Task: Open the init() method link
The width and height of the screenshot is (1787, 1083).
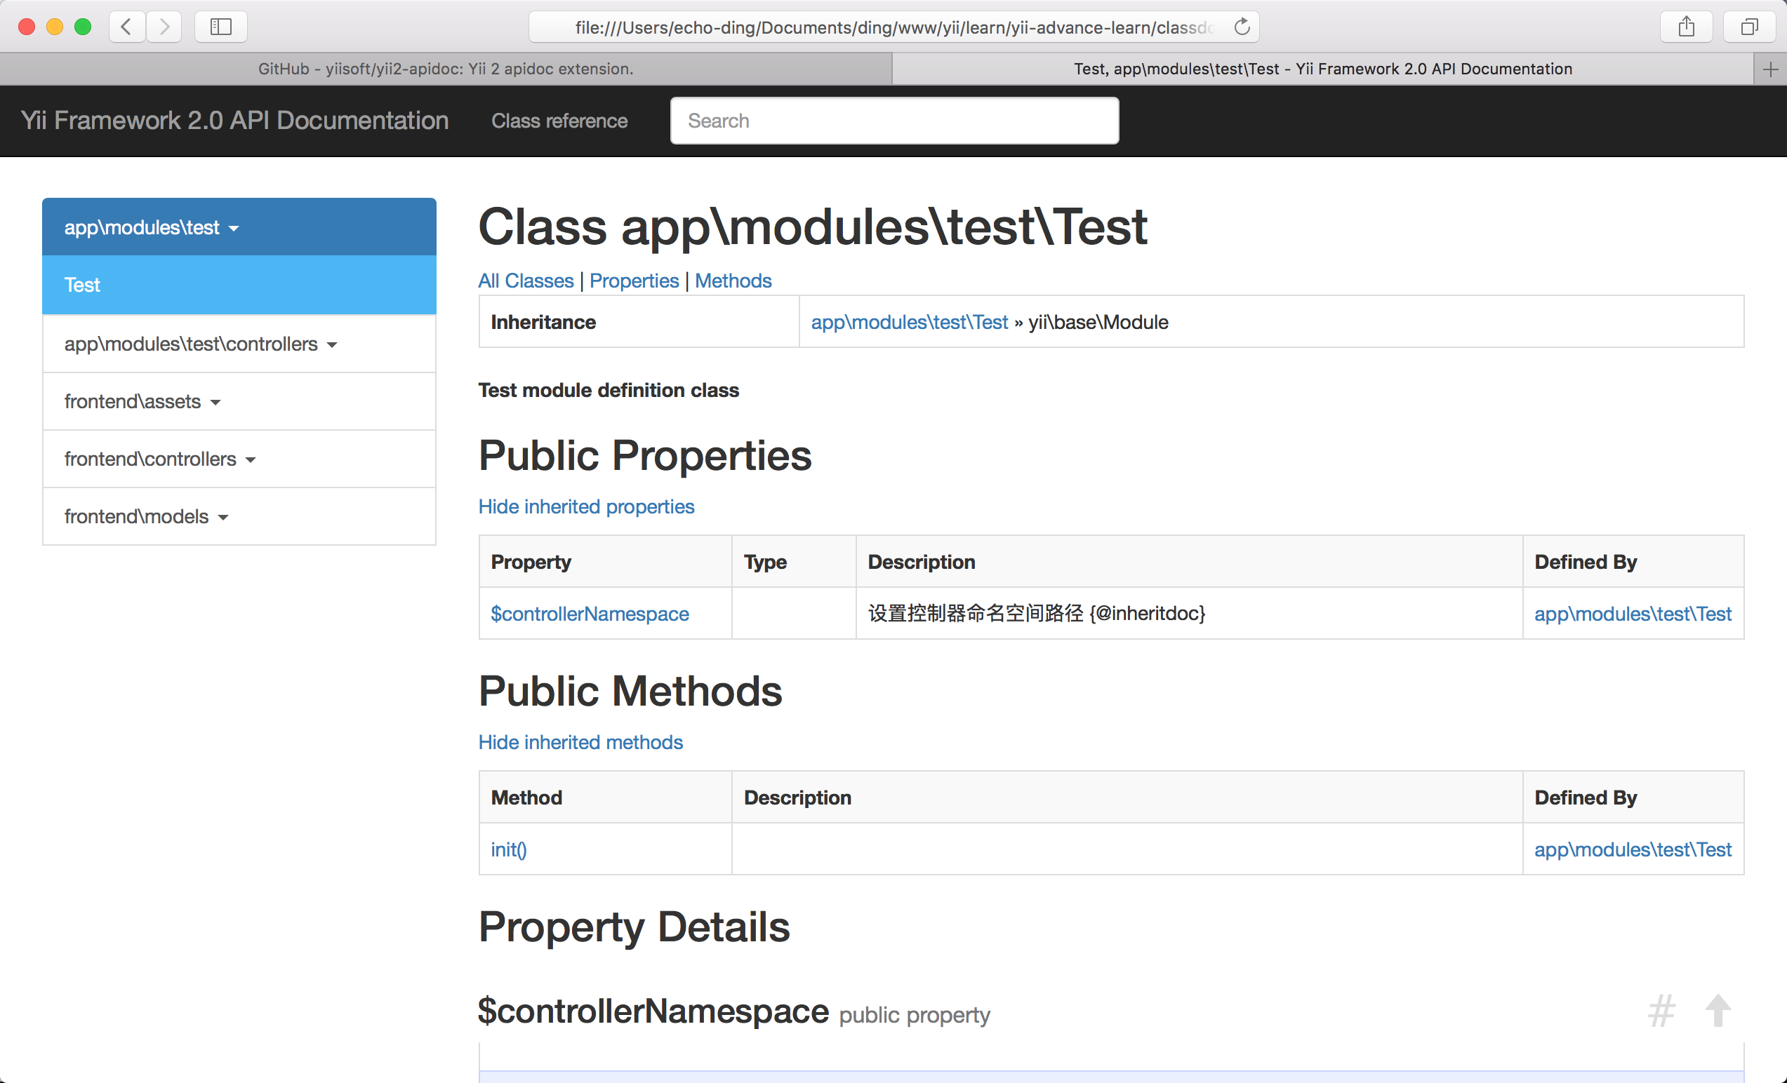Action: (x=508, y=849)
